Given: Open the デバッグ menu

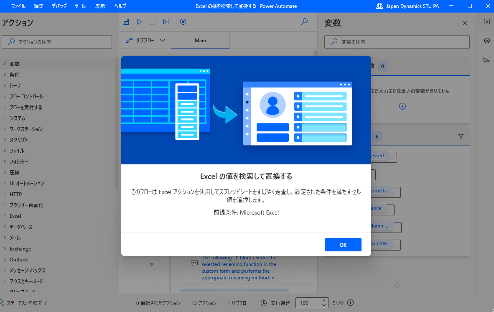Looking at the screenshot, I should [59, 6].
